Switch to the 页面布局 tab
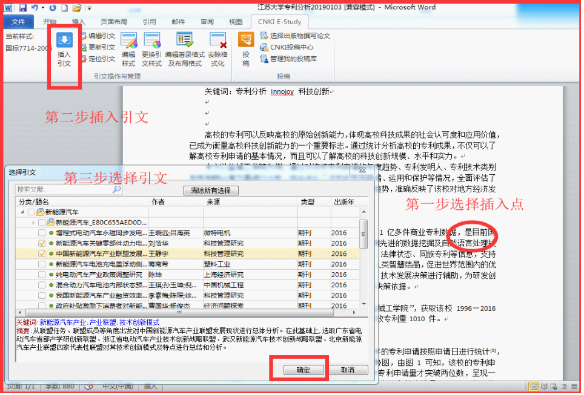Screen dimensions: 584x395 tap(114, 22)
